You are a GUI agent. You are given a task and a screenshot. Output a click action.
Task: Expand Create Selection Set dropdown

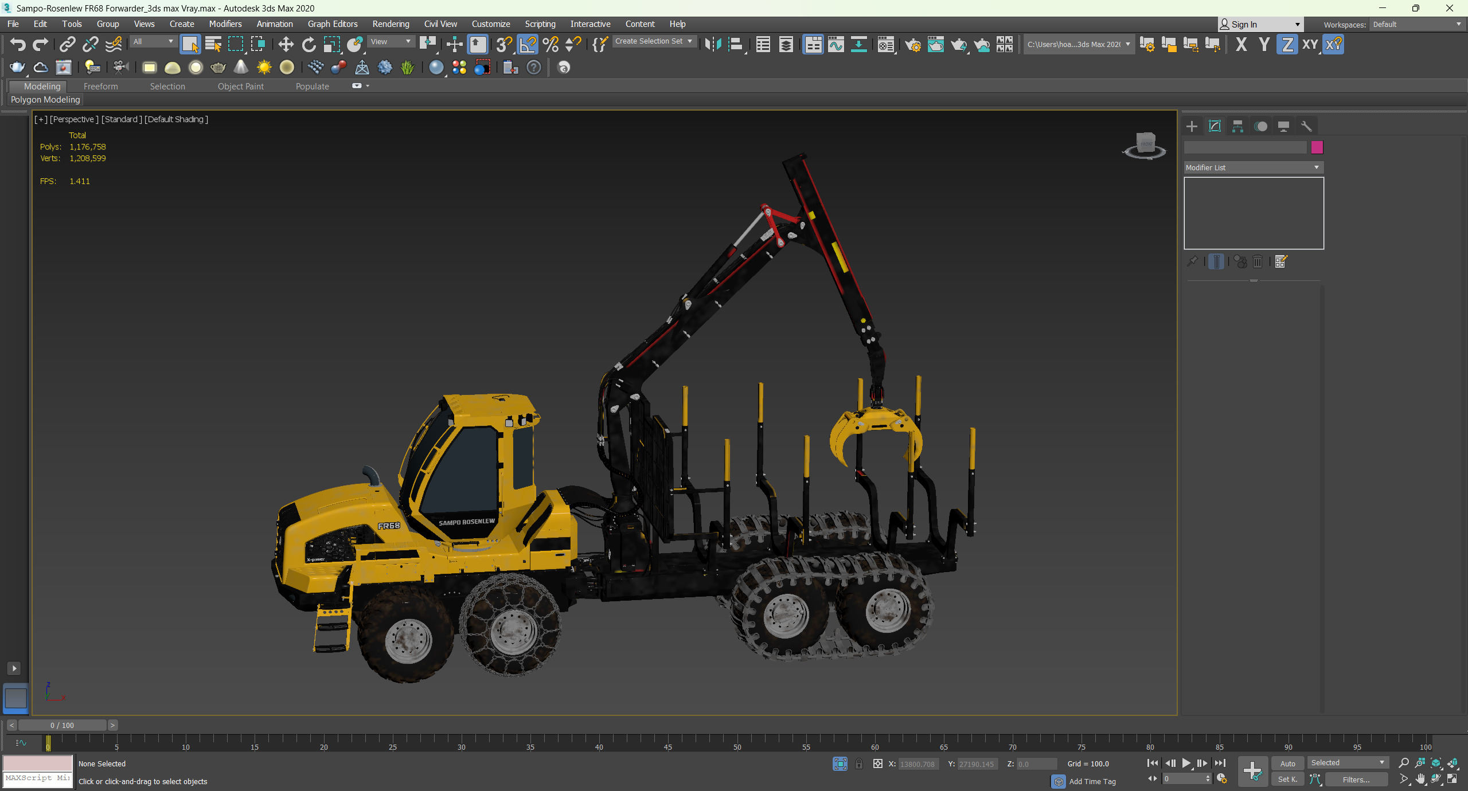(654, 41)
